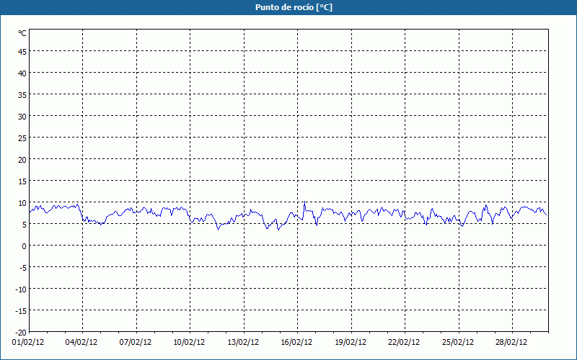Select the 0 y-axis label
The height and width of the screenshot is (360, 577).
[25, 246]
